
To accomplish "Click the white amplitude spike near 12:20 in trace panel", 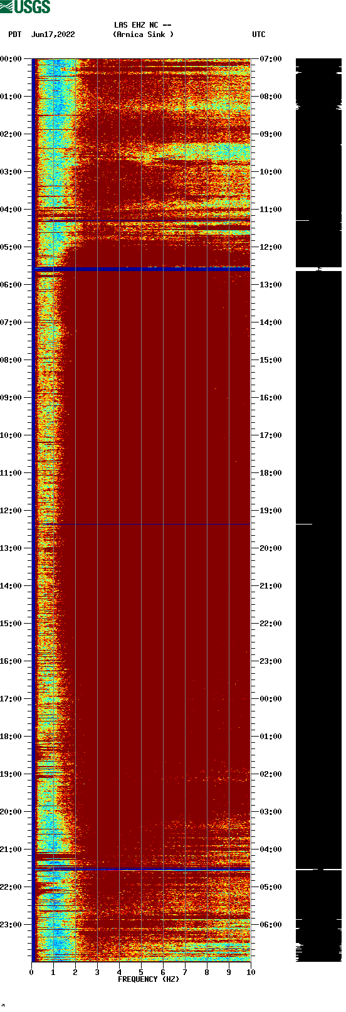I will (304, 523).
